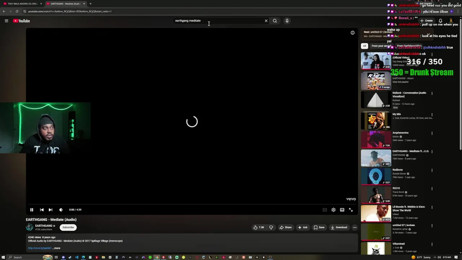Image resolution: width=462 pixels, height=260 pixels.
Task: Open the options menu for untitled 07 | levitate
Action: coord(432,225)
